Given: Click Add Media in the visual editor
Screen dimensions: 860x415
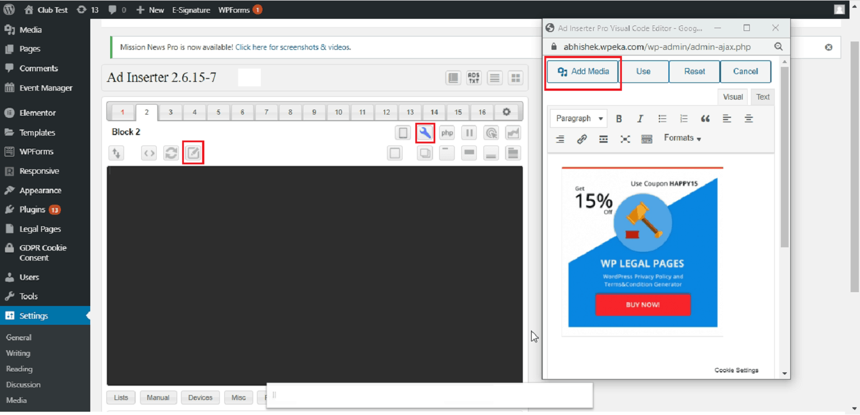Looking at the screenshot, I should (x=583, y=71).
